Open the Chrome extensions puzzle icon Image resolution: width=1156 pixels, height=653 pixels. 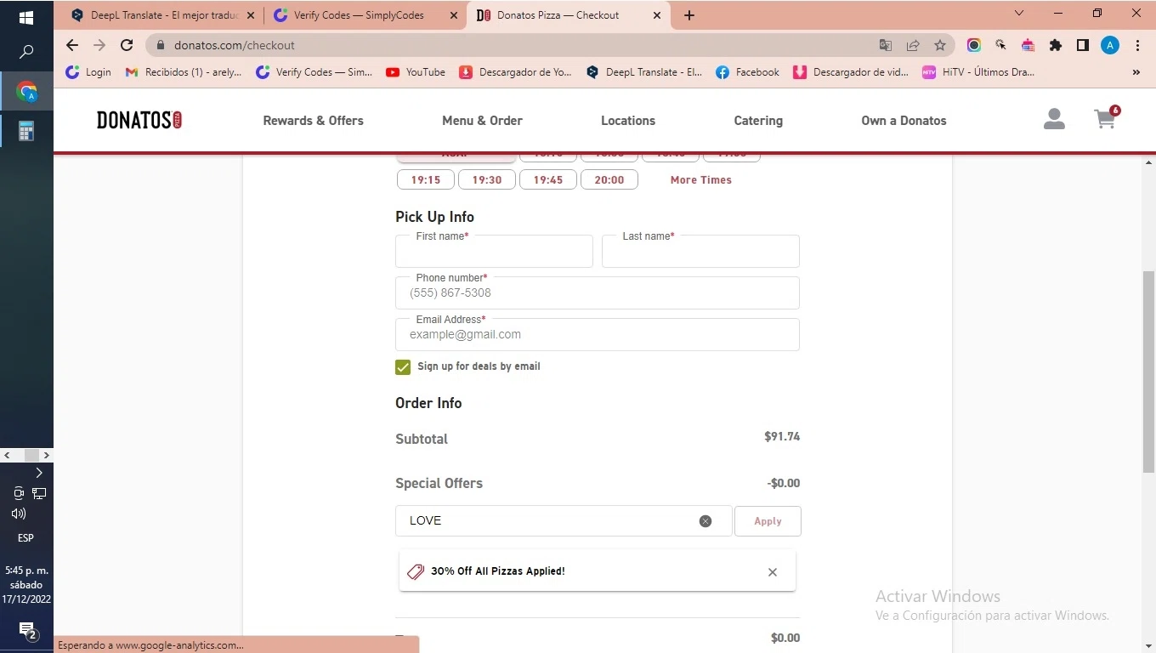tap(1056, 45)
